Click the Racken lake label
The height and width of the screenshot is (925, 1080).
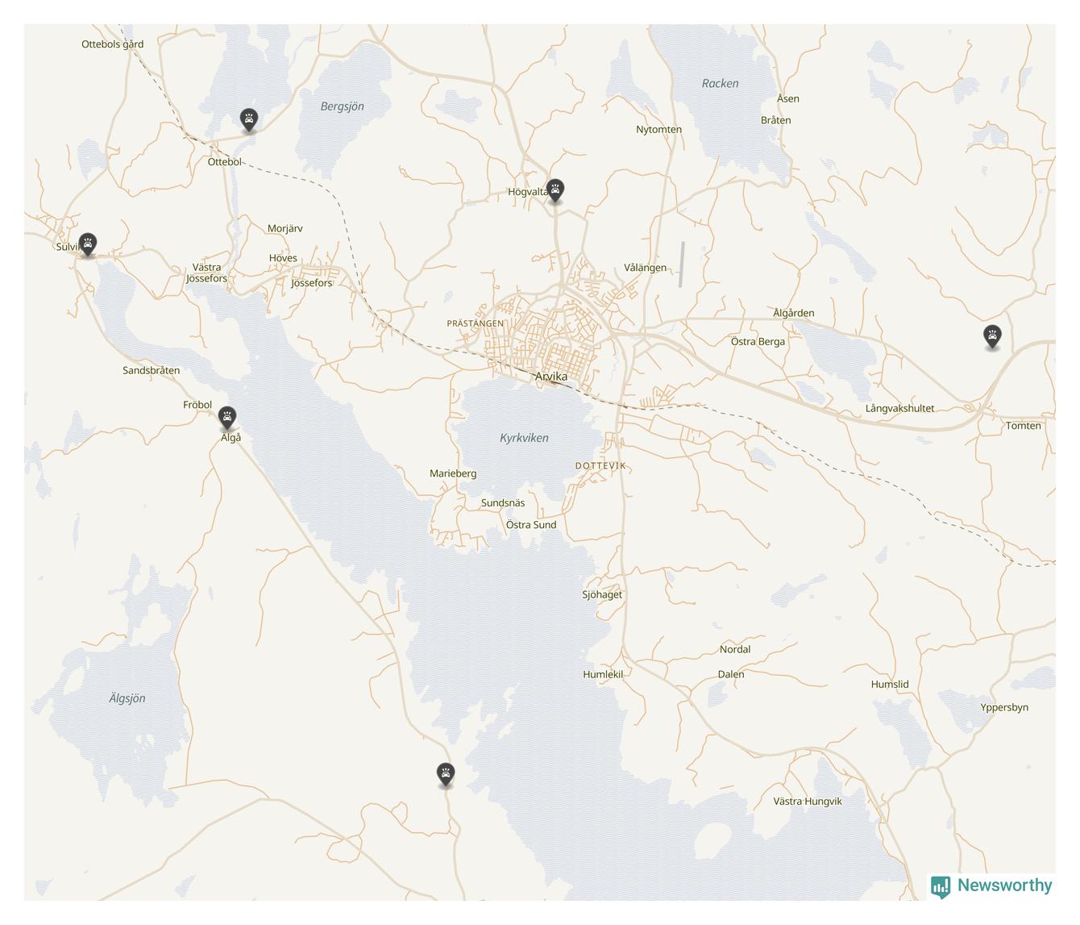pos(720,83)
